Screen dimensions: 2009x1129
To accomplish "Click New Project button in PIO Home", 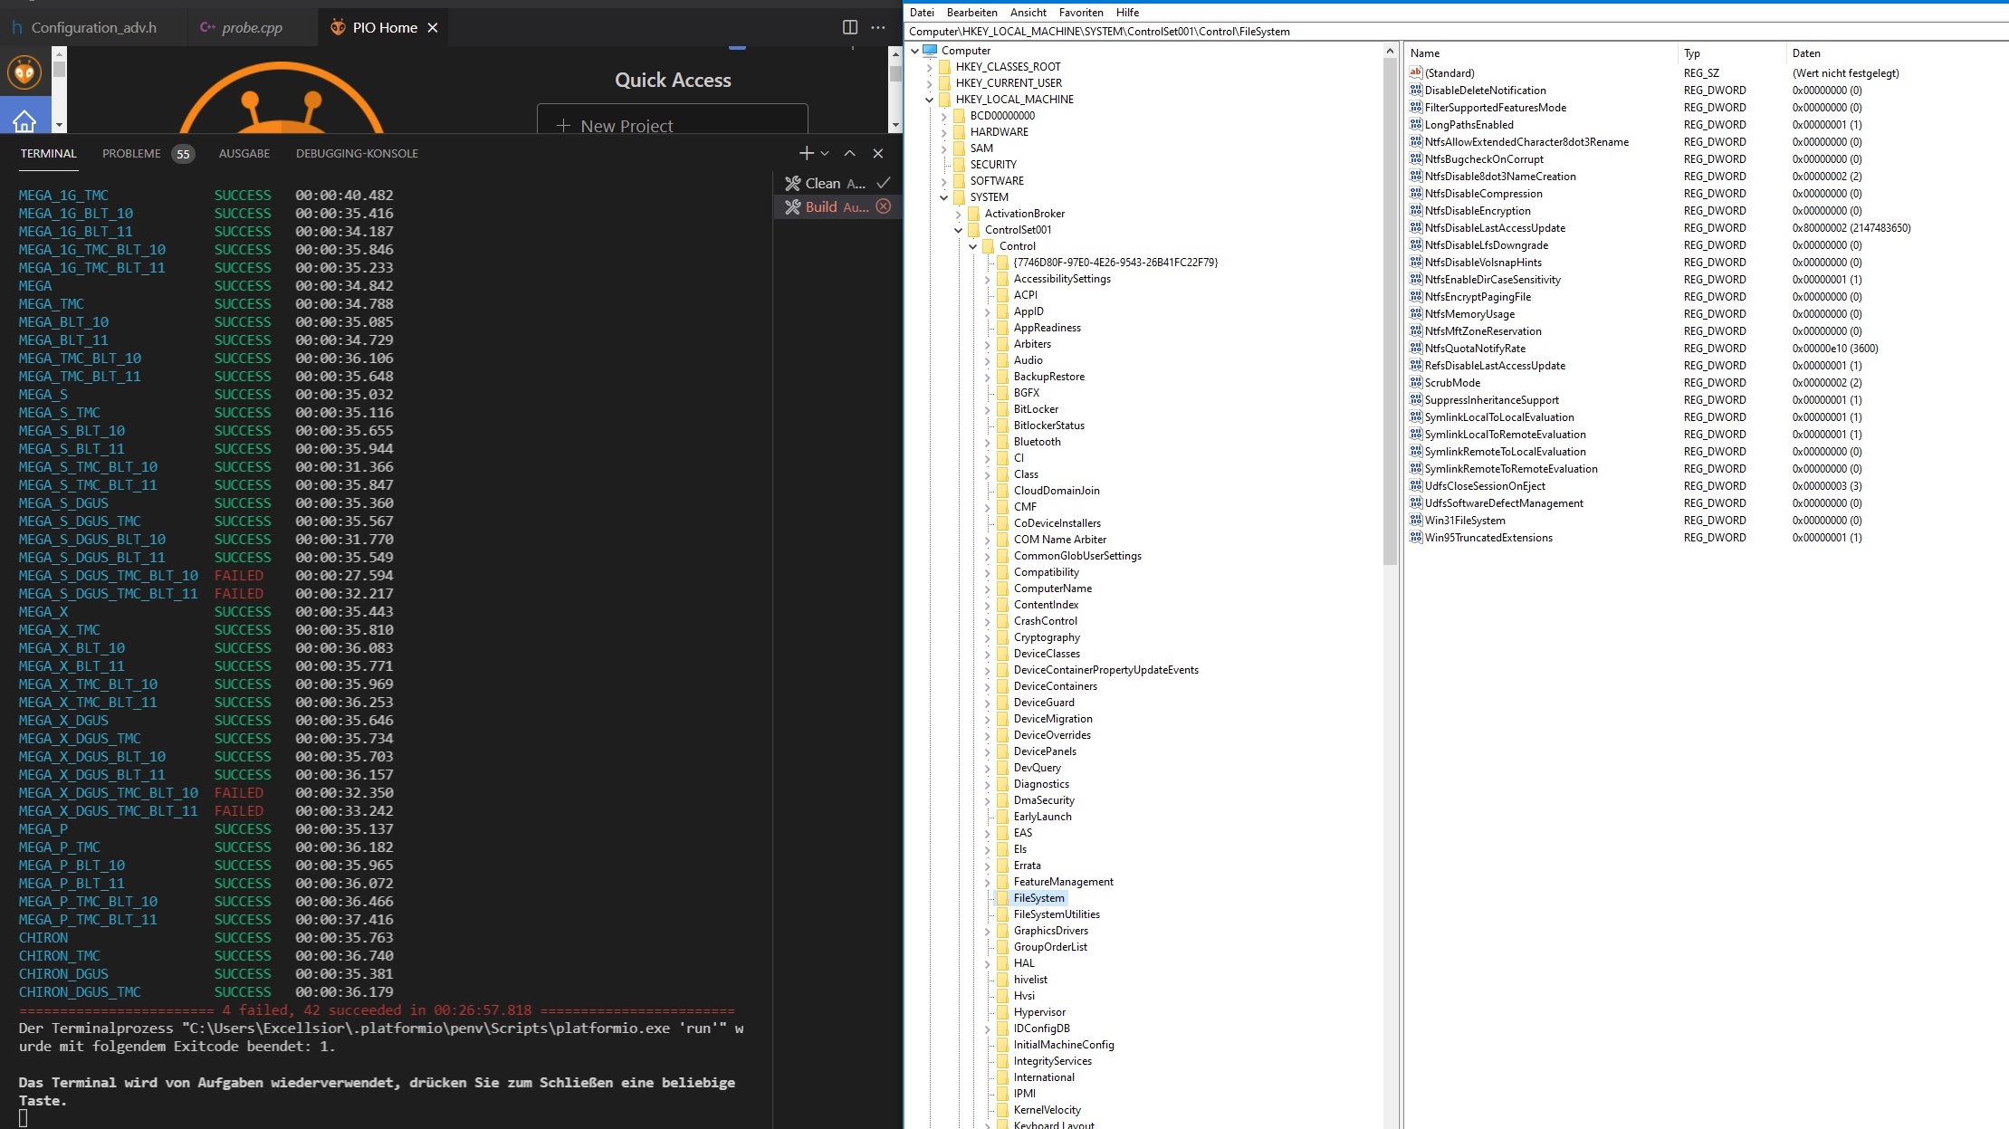I will point(672,121).
